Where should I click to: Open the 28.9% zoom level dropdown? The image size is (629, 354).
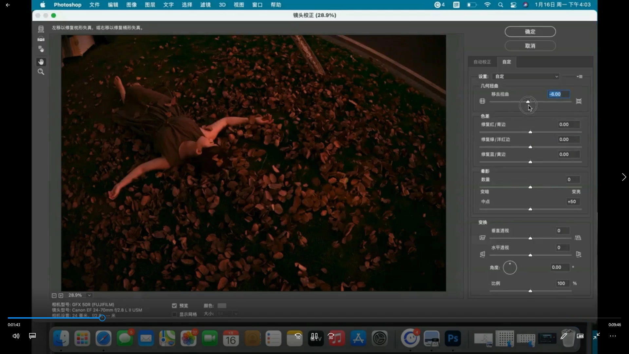point(89,295)
